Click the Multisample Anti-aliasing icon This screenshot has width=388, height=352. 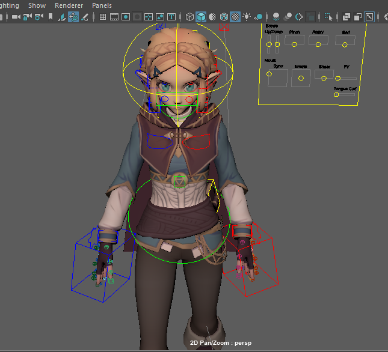299,17
